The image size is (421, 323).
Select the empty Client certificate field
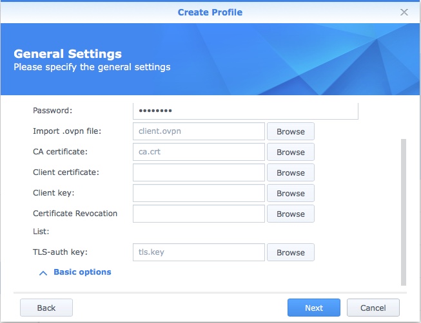coord(199,172)
